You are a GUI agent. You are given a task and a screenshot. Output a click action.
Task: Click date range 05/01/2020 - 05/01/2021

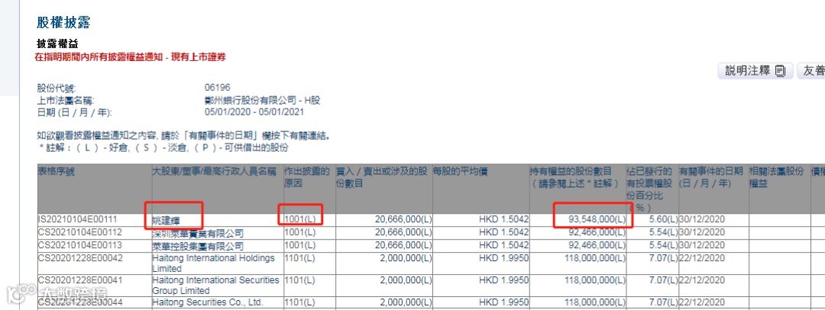254,112
